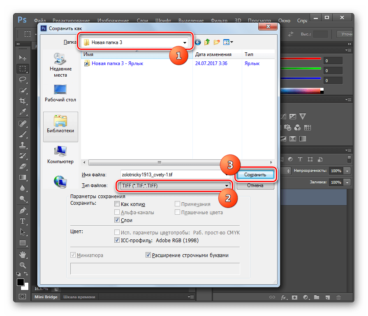
Task: Select the Dodge tool
Action: click(23, 199)
